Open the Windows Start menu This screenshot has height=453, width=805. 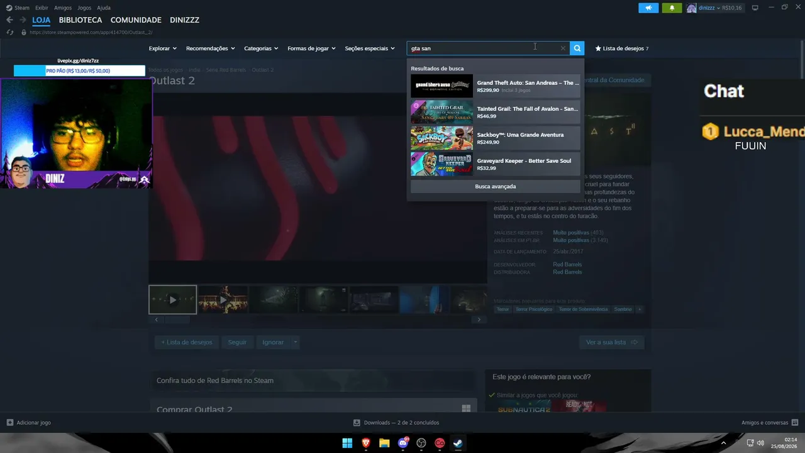pos(347,443)
